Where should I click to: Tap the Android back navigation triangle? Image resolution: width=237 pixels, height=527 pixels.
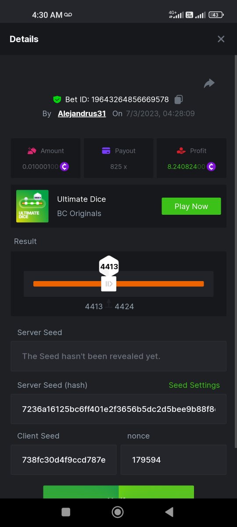(169, 512)
